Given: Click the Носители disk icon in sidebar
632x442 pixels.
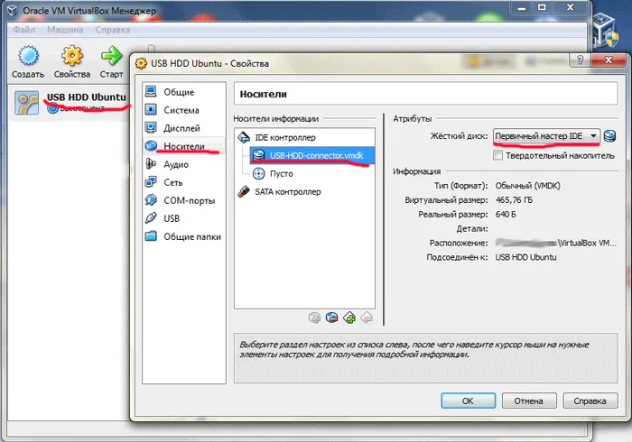Looking at the screenshot, I should pyautogui.click(x=151, y=146).
